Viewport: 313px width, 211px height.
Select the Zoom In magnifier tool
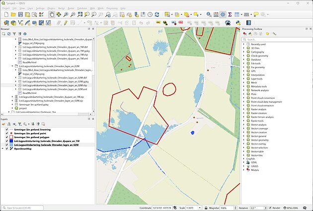pos(66,14)
